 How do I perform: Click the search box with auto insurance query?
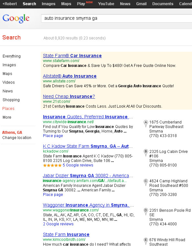tap(117, 18)
